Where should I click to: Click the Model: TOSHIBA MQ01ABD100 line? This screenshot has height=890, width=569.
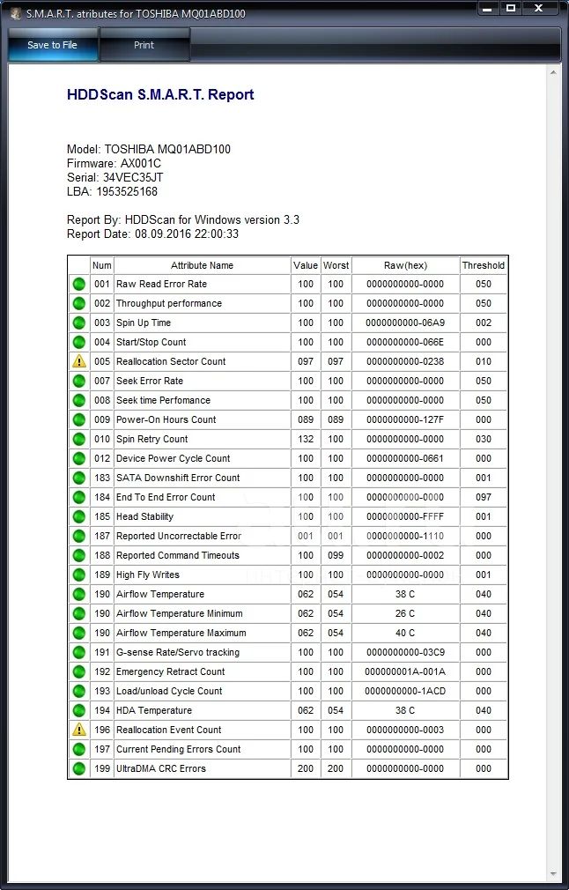coord(149,149)
